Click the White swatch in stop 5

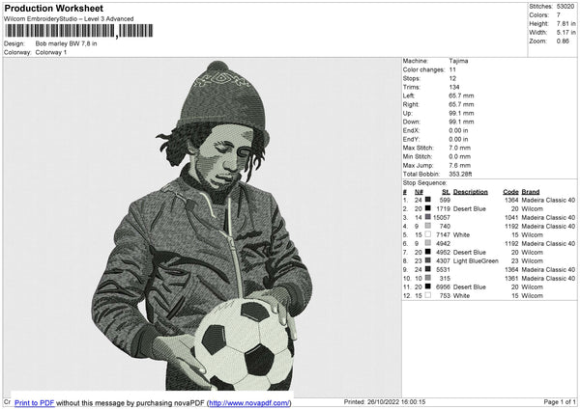coord(427,234)
